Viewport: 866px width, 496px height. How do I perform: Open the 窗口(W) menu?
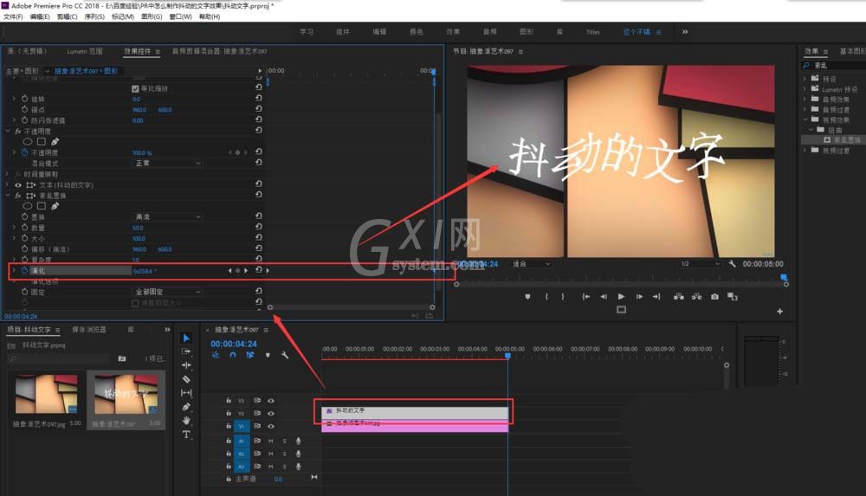(180, 16)
